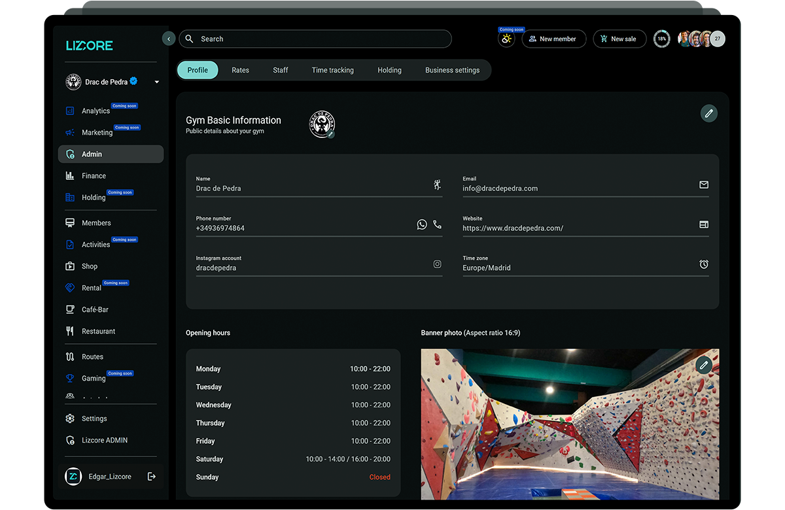The height and width of the screenshot is (510, 785).
Task: Edit gym basic information with pencil icon
Action: click(x=708, y=113)
